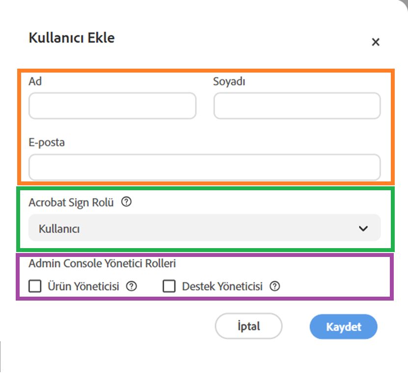Viewport: 408px width, 381px height.
Task: Close the Kullanıcı Ekle dialog
Action: [376, 42]
